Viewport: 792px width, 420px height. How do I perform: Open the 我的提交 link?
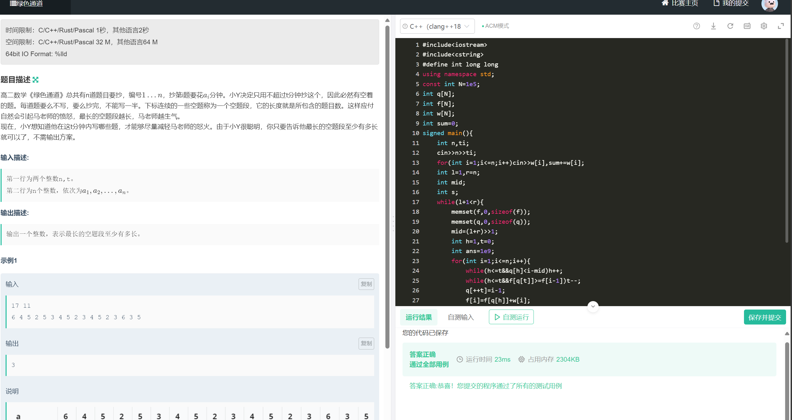pos(731,4)
